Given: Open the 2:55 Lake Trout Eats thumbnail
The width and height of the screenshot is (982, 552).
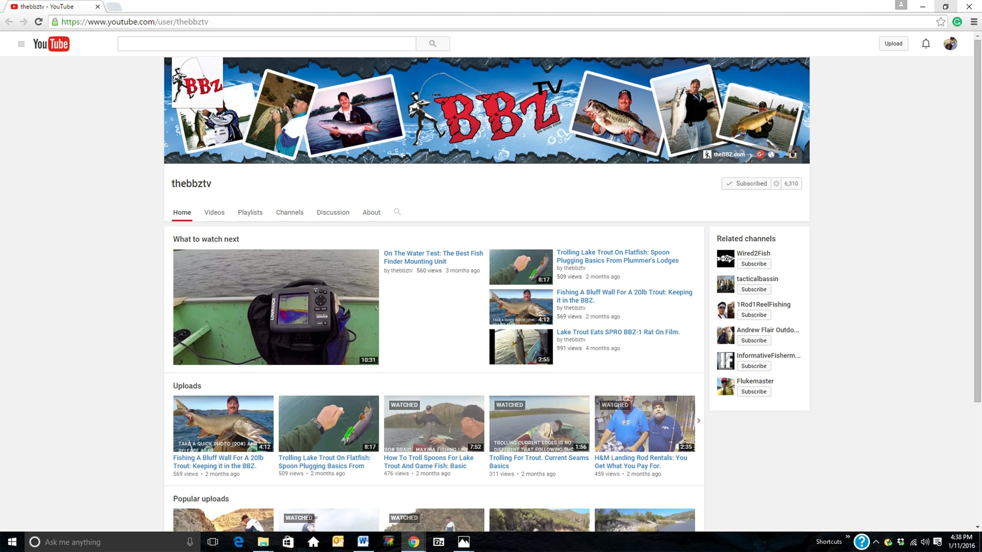Looking at the screenshot, I should [521, 347].
